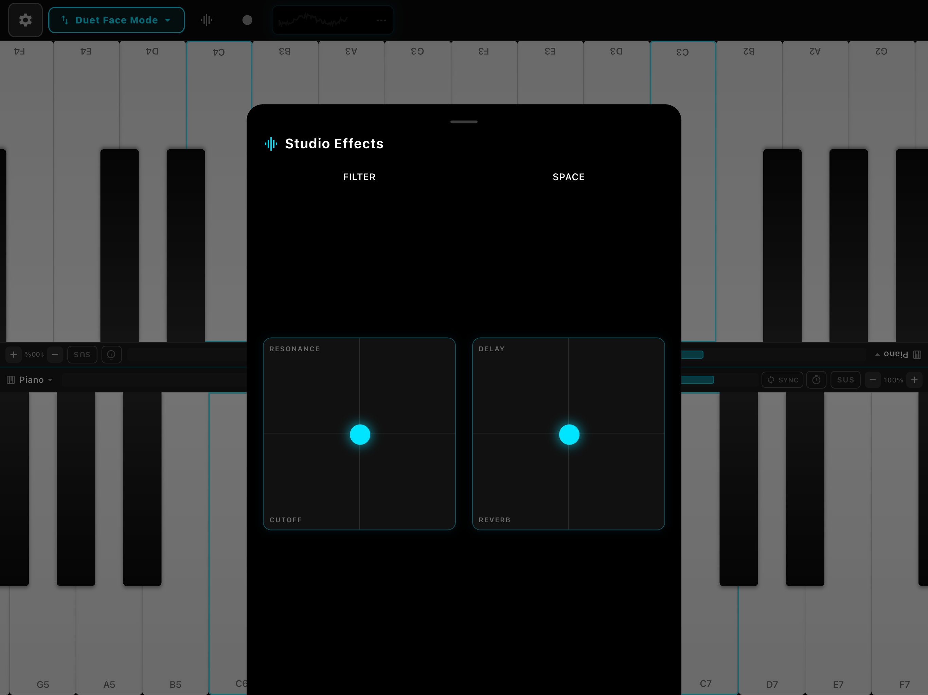Click the lower keyboard 100% zoom value
The height and width of the screenshot is (695, 928).
894,380
